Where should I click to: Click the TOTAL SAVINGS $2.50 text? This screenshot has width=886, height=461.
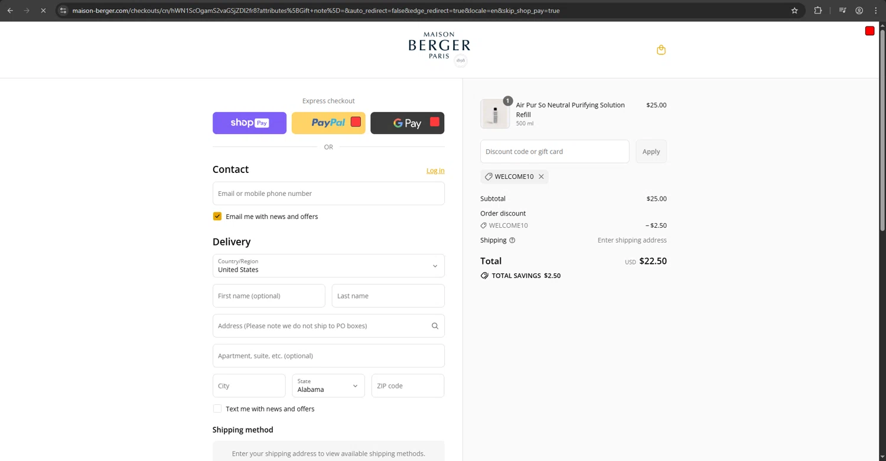coord(526,276)
